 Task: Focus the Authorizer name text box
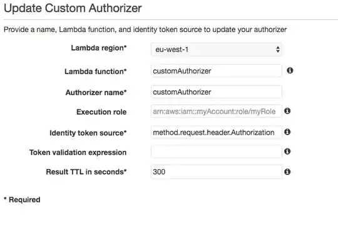tap(217, 92)
